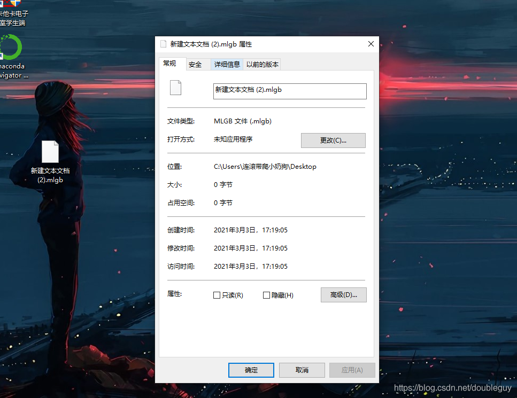Screen dimensions: 517x398
Task: Click the location path C:\Users...\Desktop text
Action: pyautogui.click(x=265, y=167)
